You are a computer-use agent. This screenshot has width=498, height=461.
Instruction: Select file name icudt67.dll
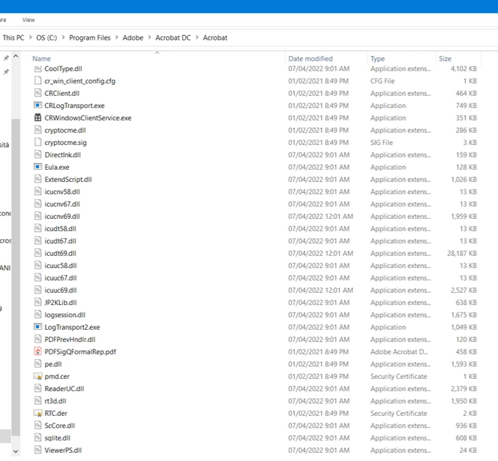pos(60,241)
